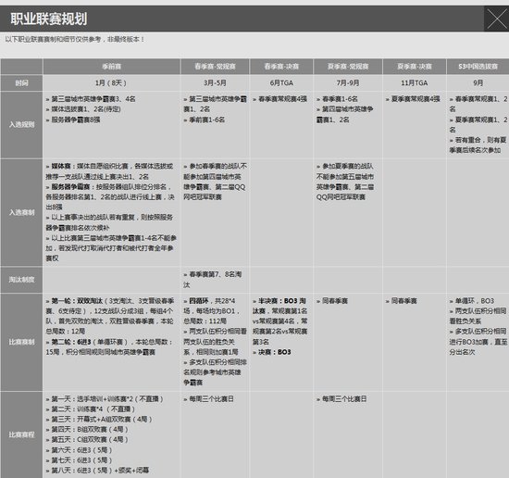Click the 淘汰制度 row header

click(21, 280)
